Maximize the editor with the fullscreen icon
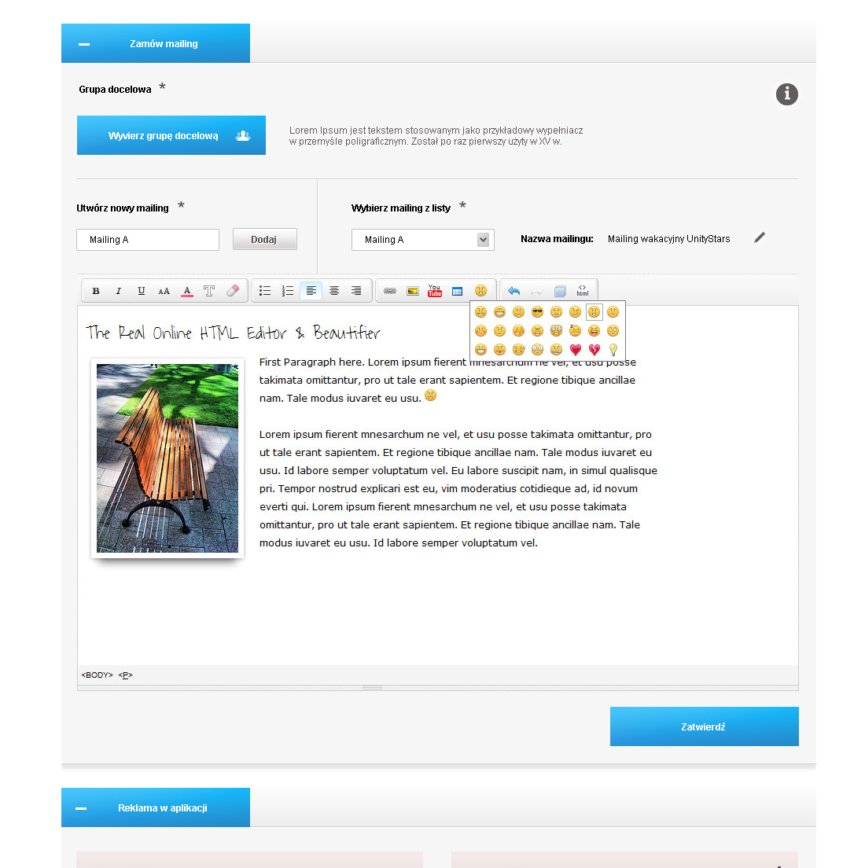This screenshot has width=865, height=868. pyautogui.click(x=560, y=291)
